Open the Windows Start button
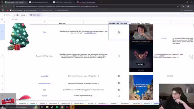Image resolution: width=194 pixels, height=109 pixels. click(x=2, y=107)
